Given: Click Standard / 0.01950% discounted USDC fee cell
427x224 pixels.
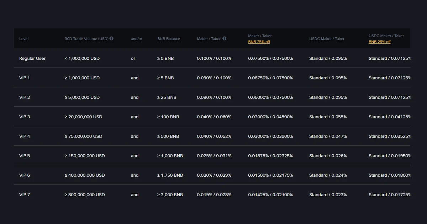Looking at the screenshot, I should pos(389,156).
